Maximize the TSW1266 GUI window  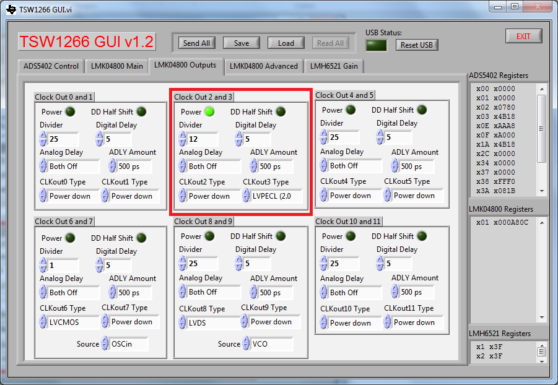514,6
